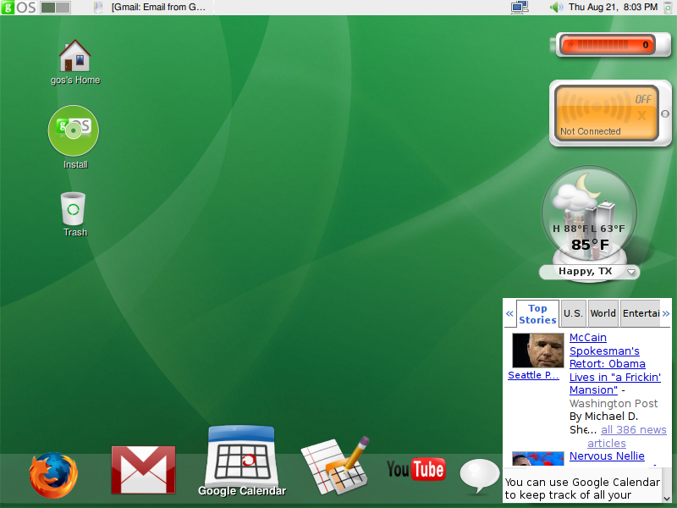The height and width of the screenshot is (508, 677).
Task: Show previous news tabs with « arrow
Action: (x=509, y=313)
